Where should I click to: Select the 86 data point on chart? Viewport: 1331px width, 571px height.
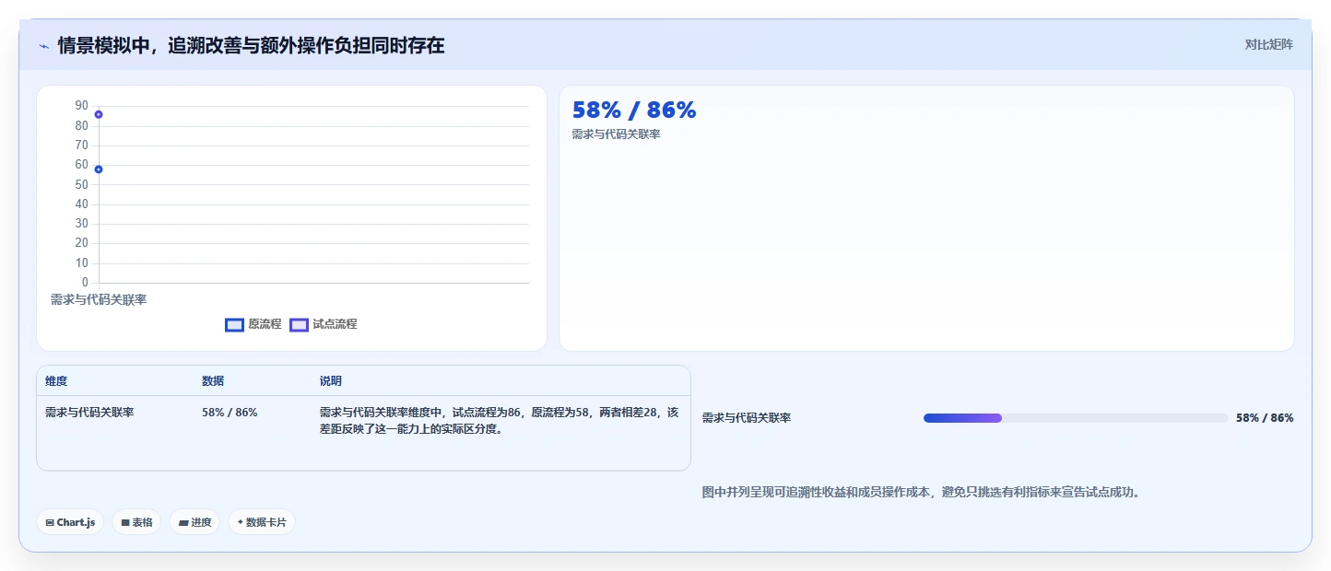[x=99, y=114]
